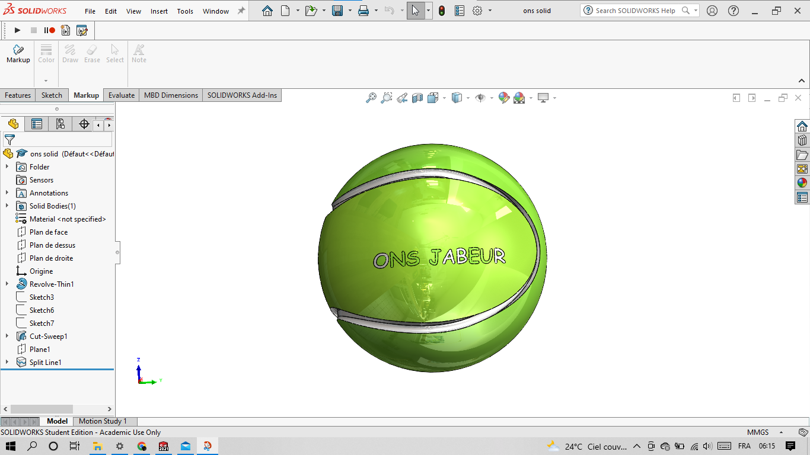Viewport: 810px width, 455px height.
Task: Open the Save dropdown arrow
Action: [350, 11]
